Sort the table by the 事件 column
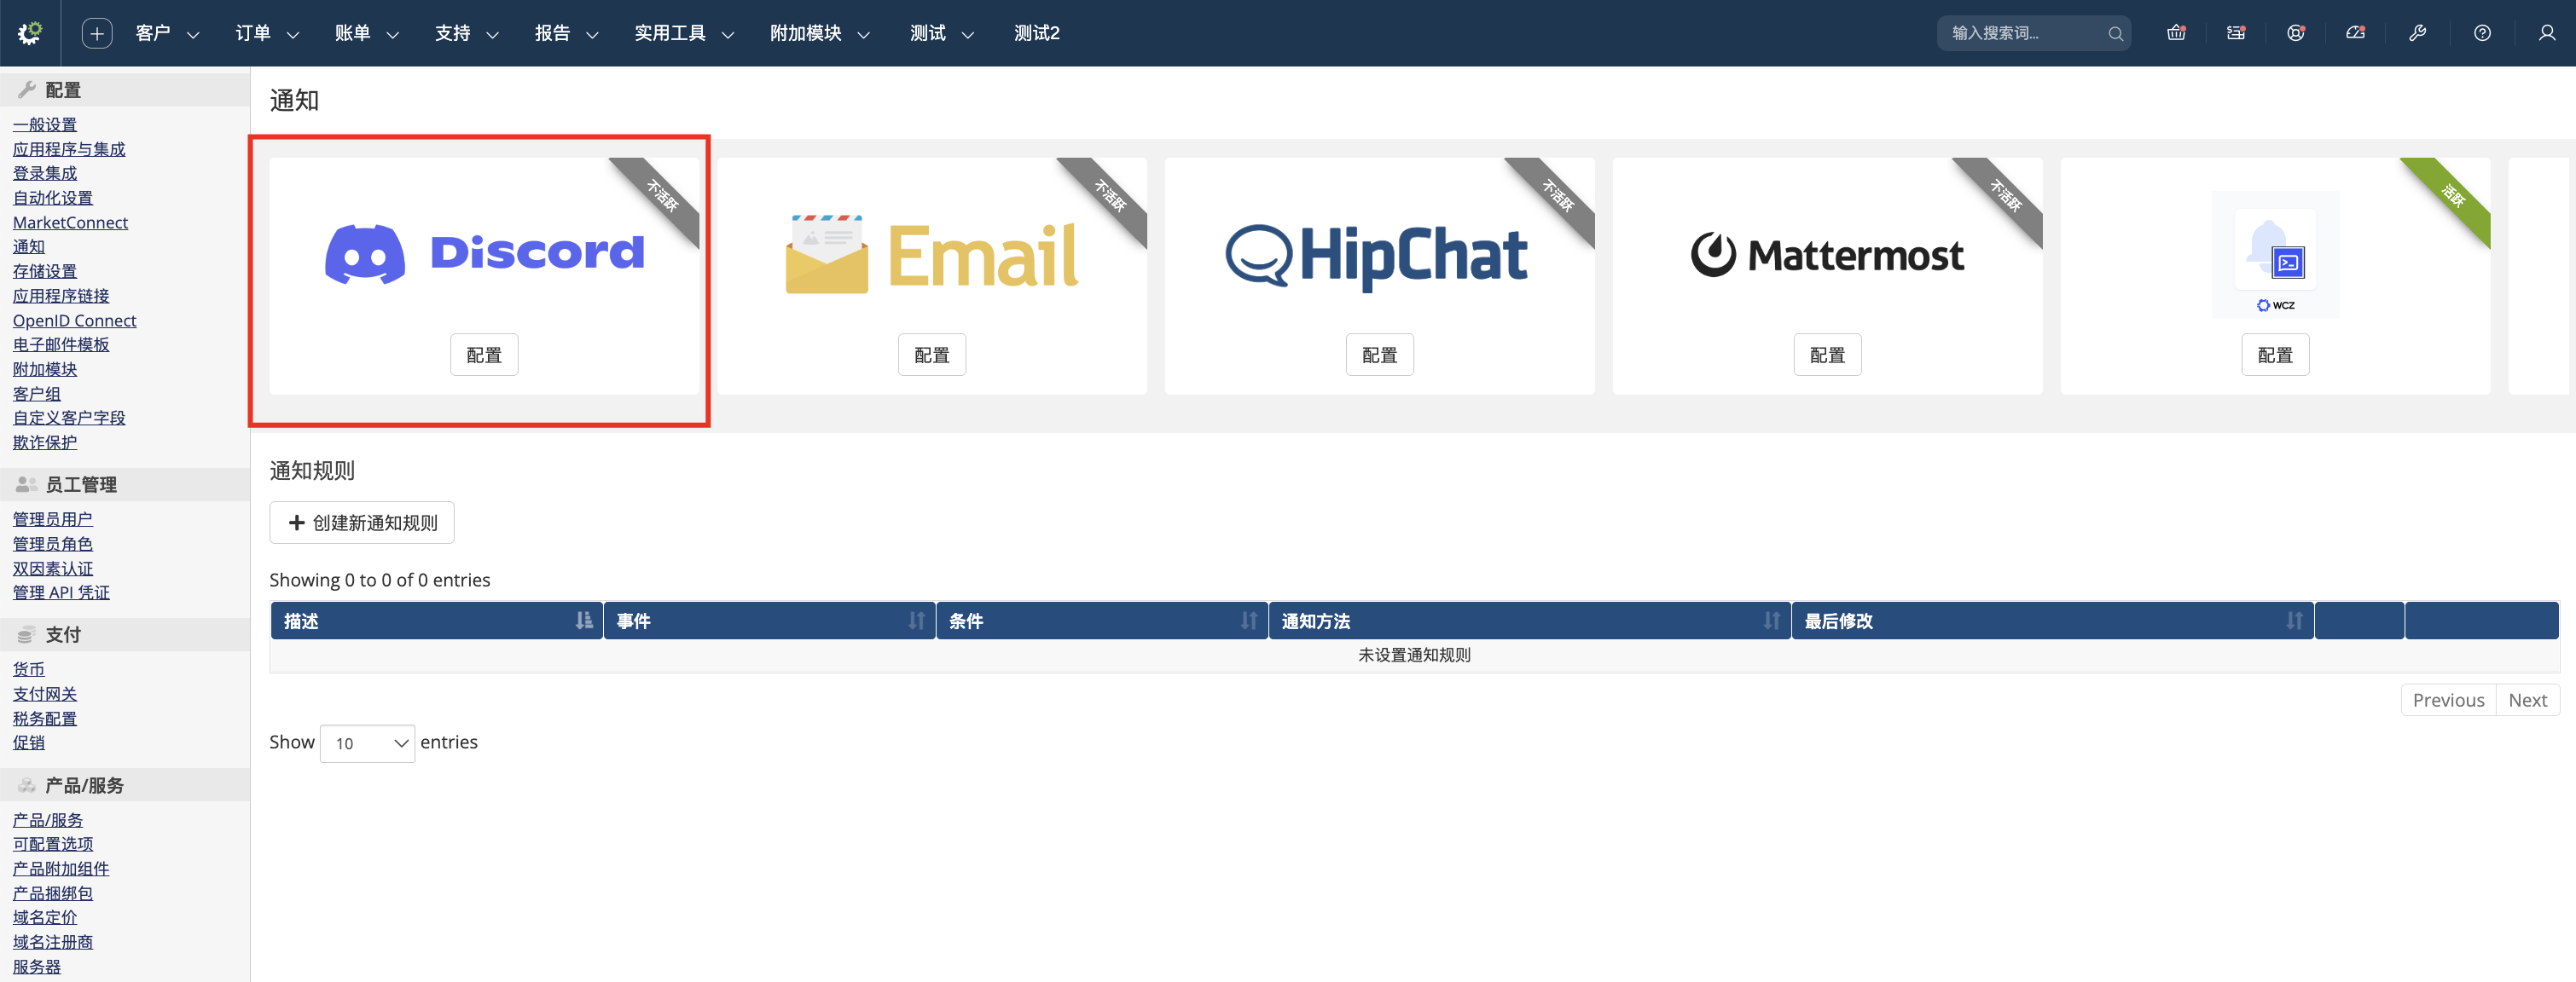The image size is (2576, 982). pos(769,621)
